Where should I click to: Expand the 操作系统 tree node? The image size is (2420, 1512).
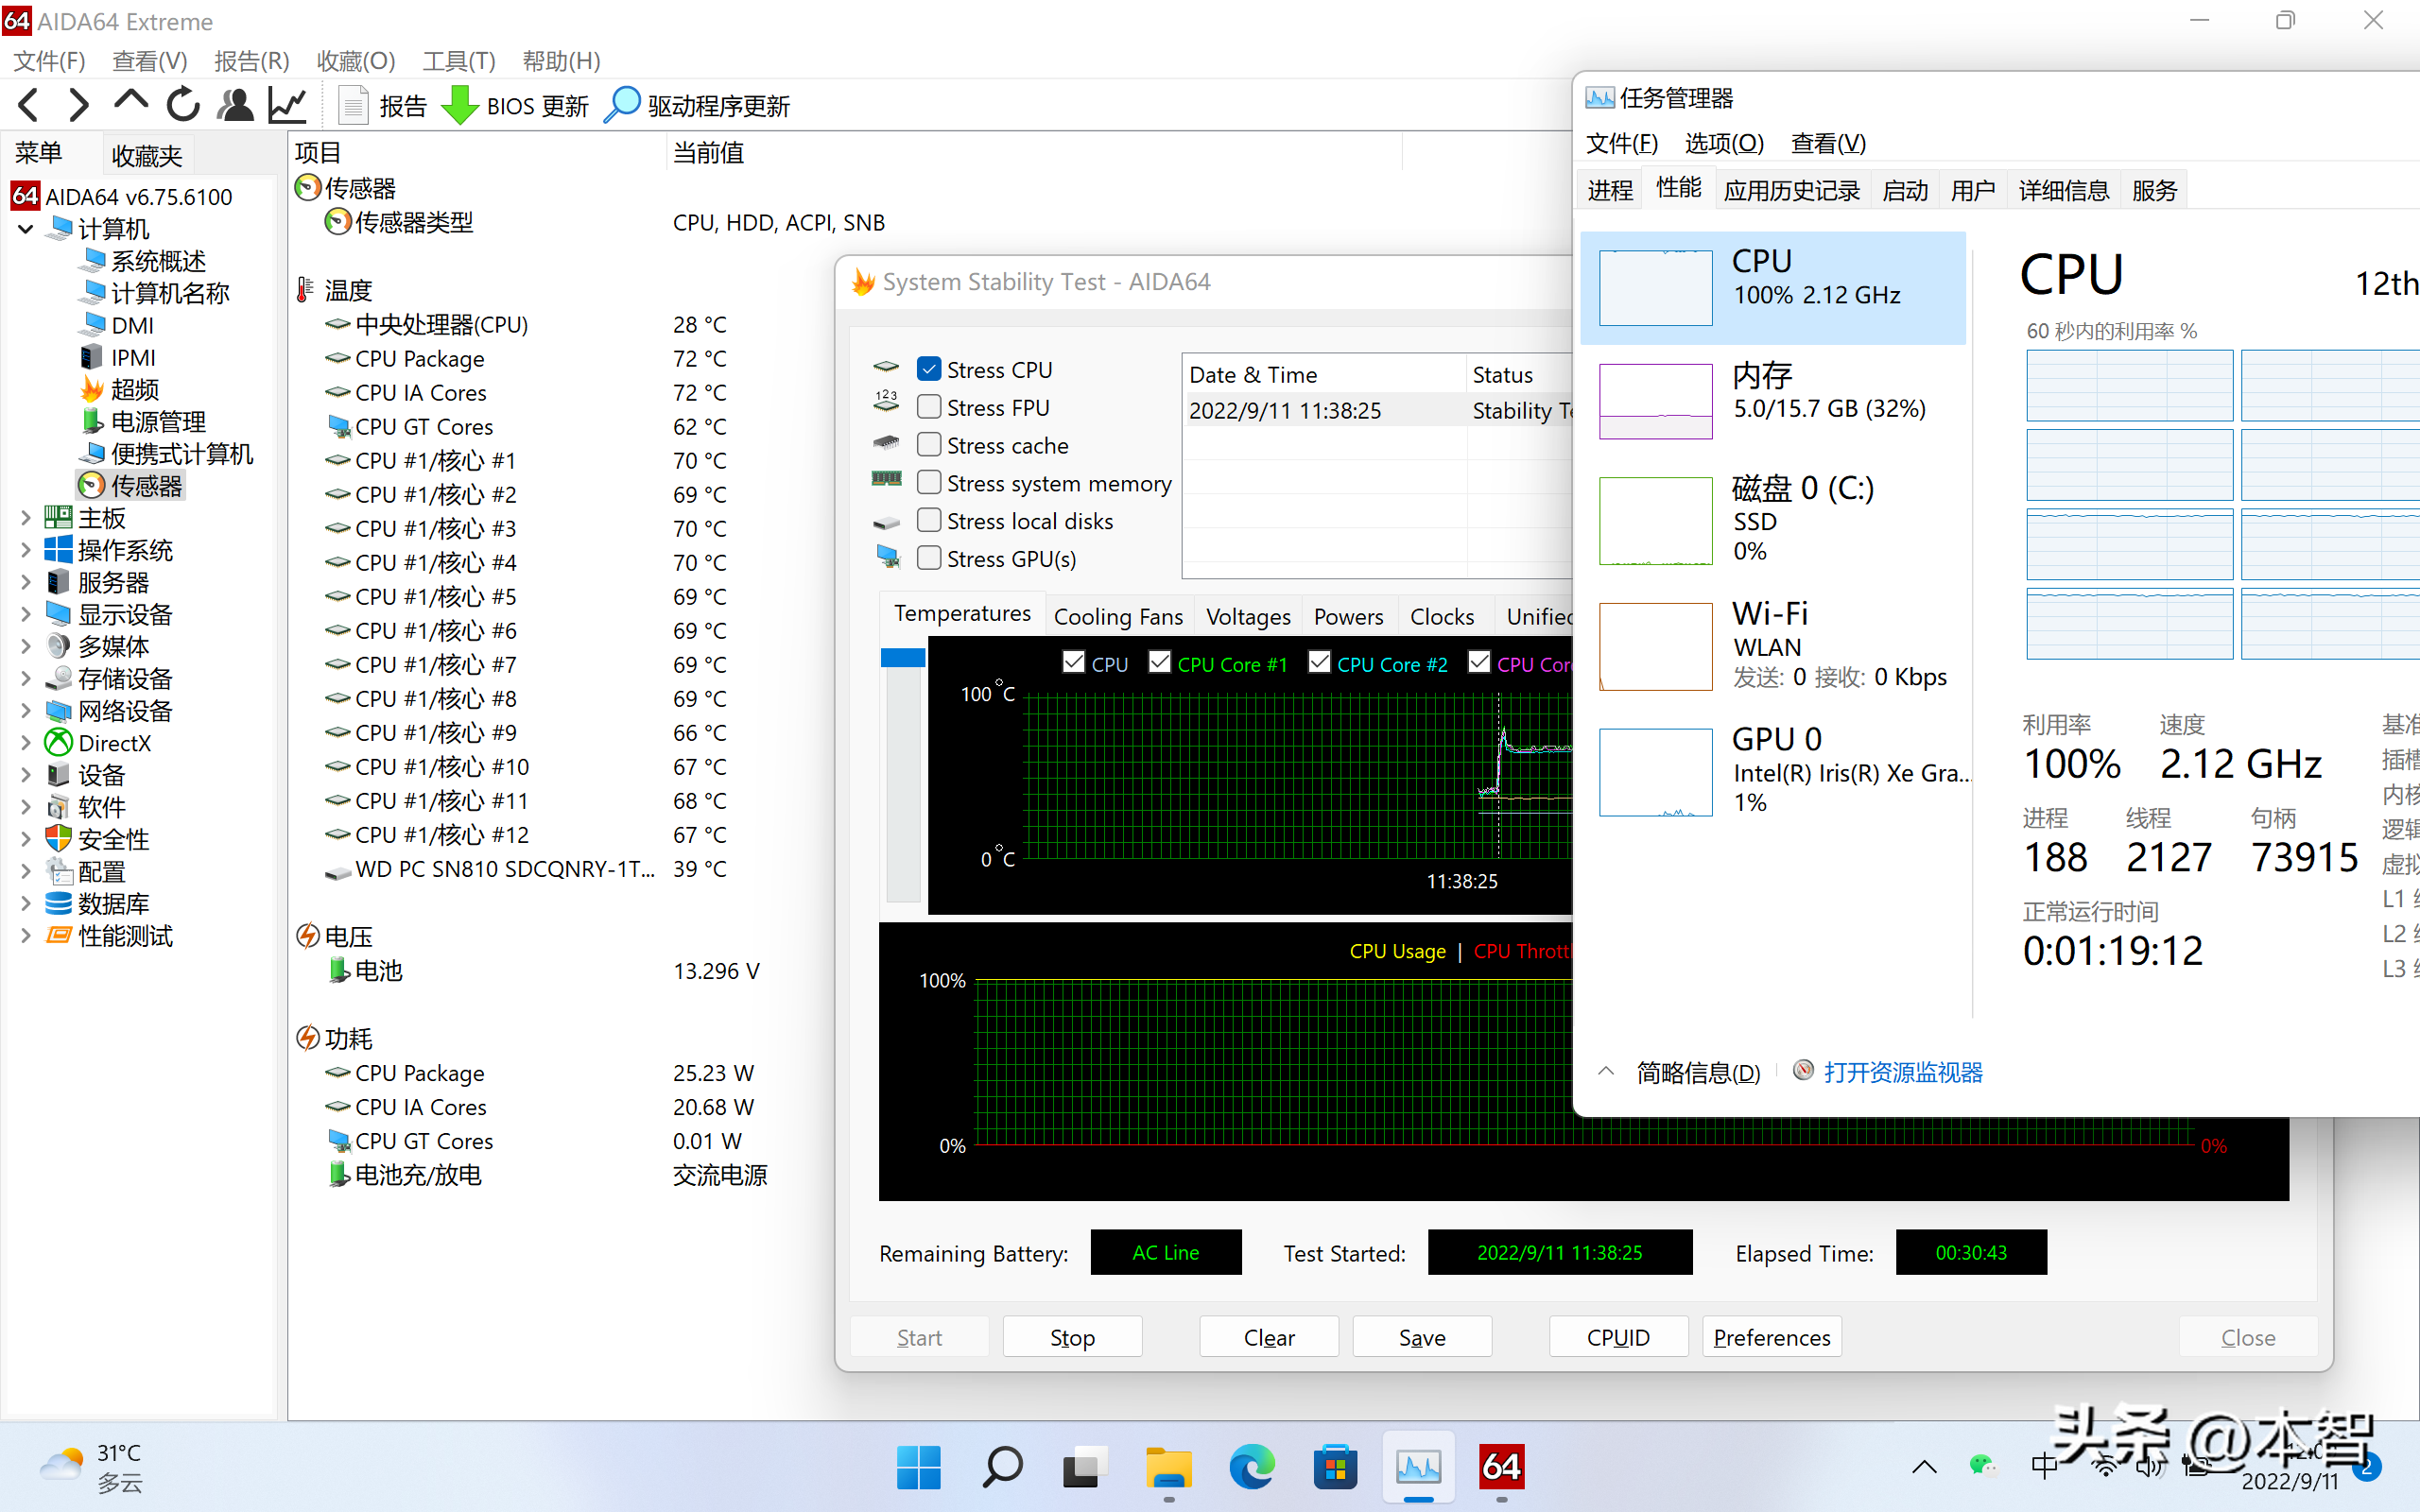[x=26, y=550]
